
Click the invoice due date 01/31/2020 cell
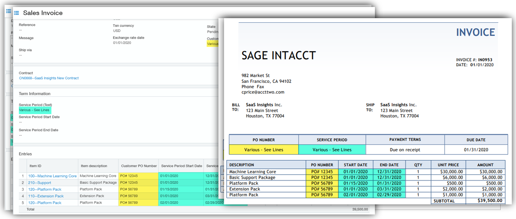tap(476, 150)
